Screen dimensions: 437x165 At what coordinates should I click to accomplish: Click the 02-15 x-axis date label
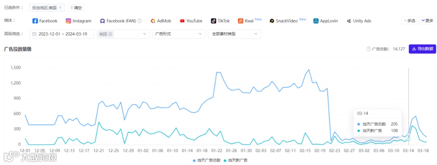point(305,150)
